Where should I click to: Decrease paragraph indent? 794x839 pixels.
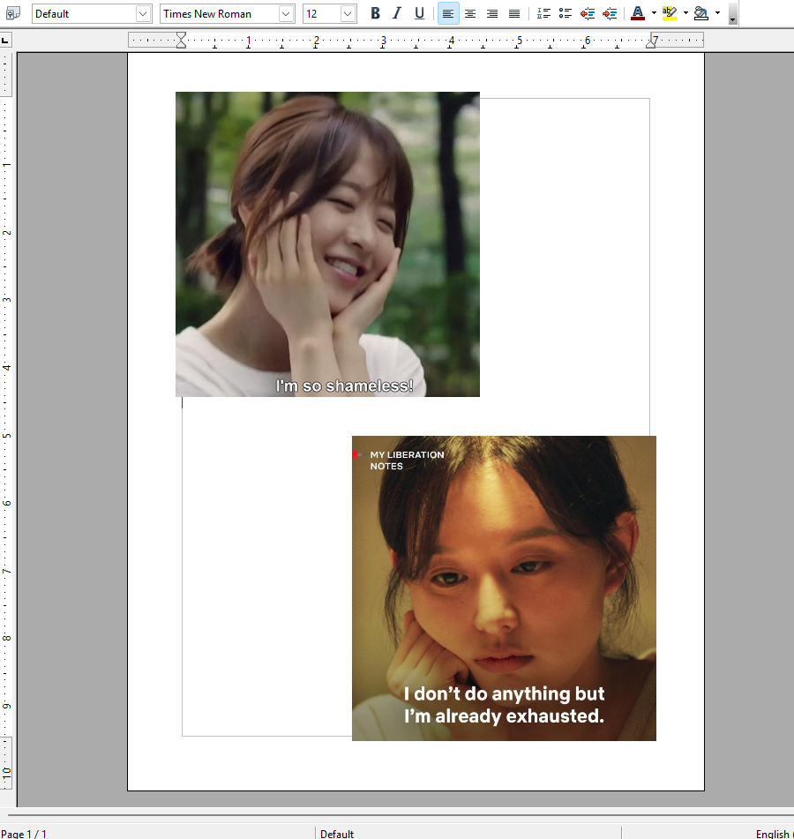pyautogui.click(x=588, y=13)
